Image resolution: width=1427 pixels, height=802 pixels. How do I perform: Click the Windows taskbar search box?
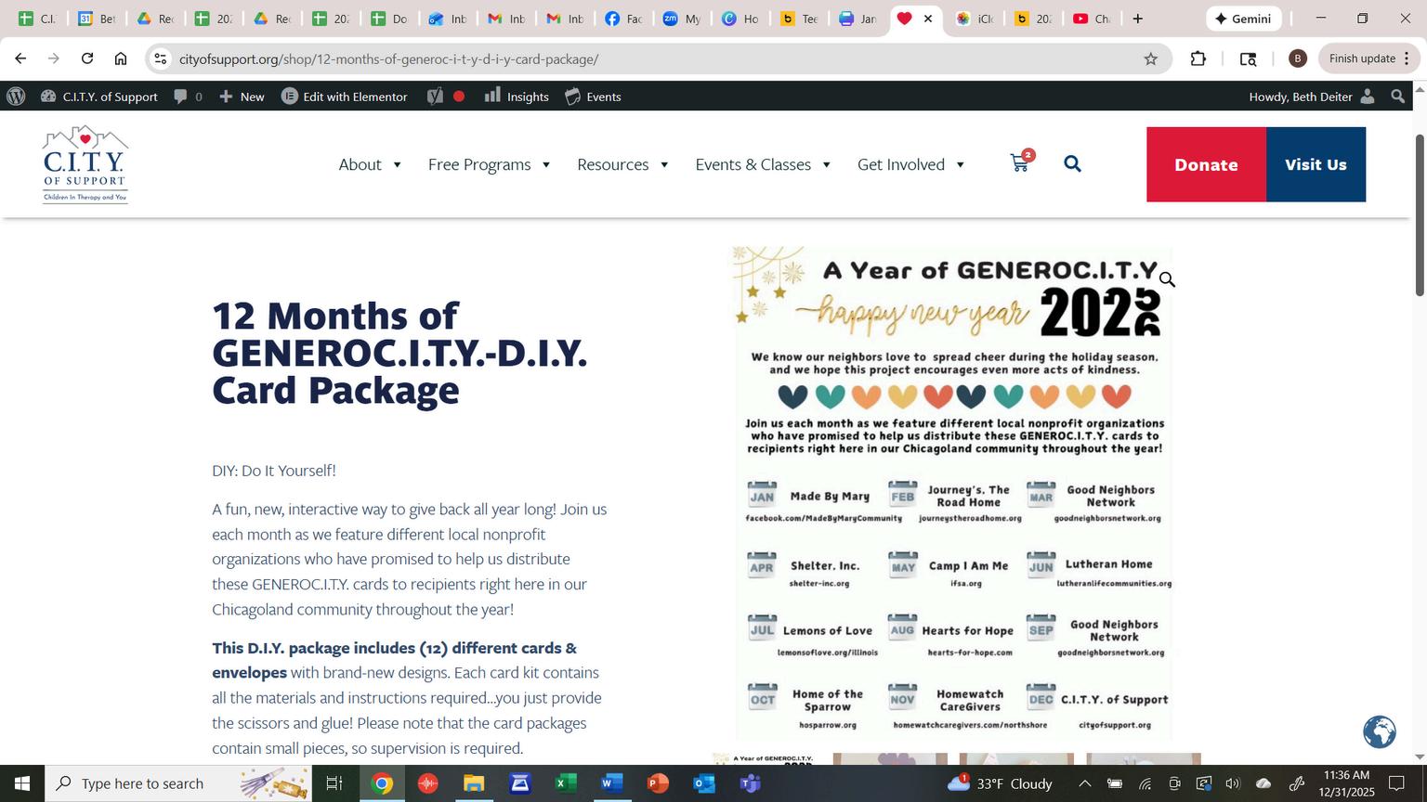[180, 783]
